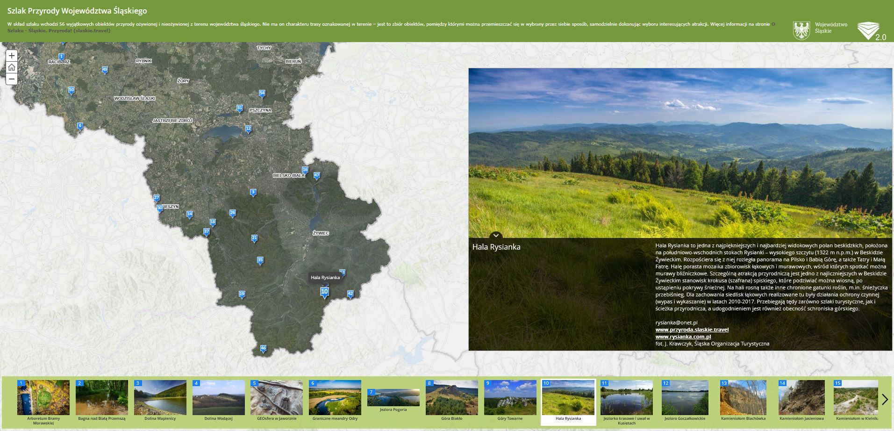Click map marker number 3
This screenshot has height=431, width=894.
(253, 193)
